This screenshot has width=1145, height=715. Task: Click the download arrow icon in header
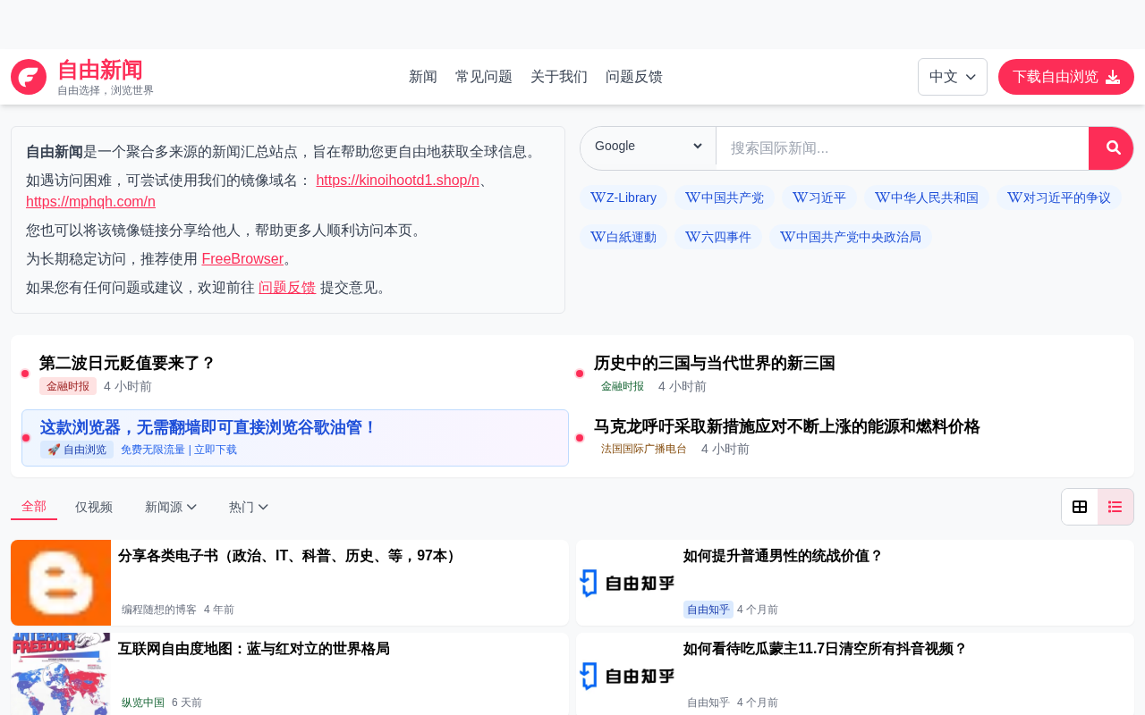coord(1113,77)
